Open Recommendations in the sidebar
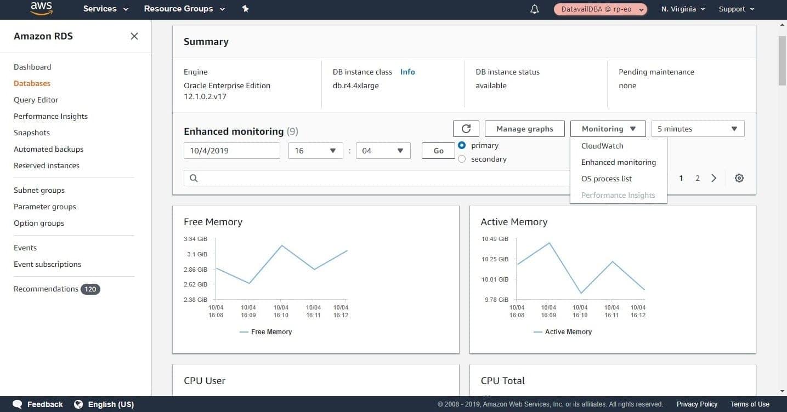This screenshot has width=787, height=412. pyautogui.click(x=46, y=289)
